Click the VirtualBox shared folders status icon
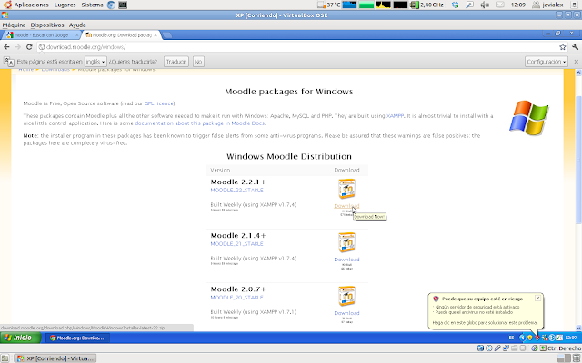 (x=515, y=348)
